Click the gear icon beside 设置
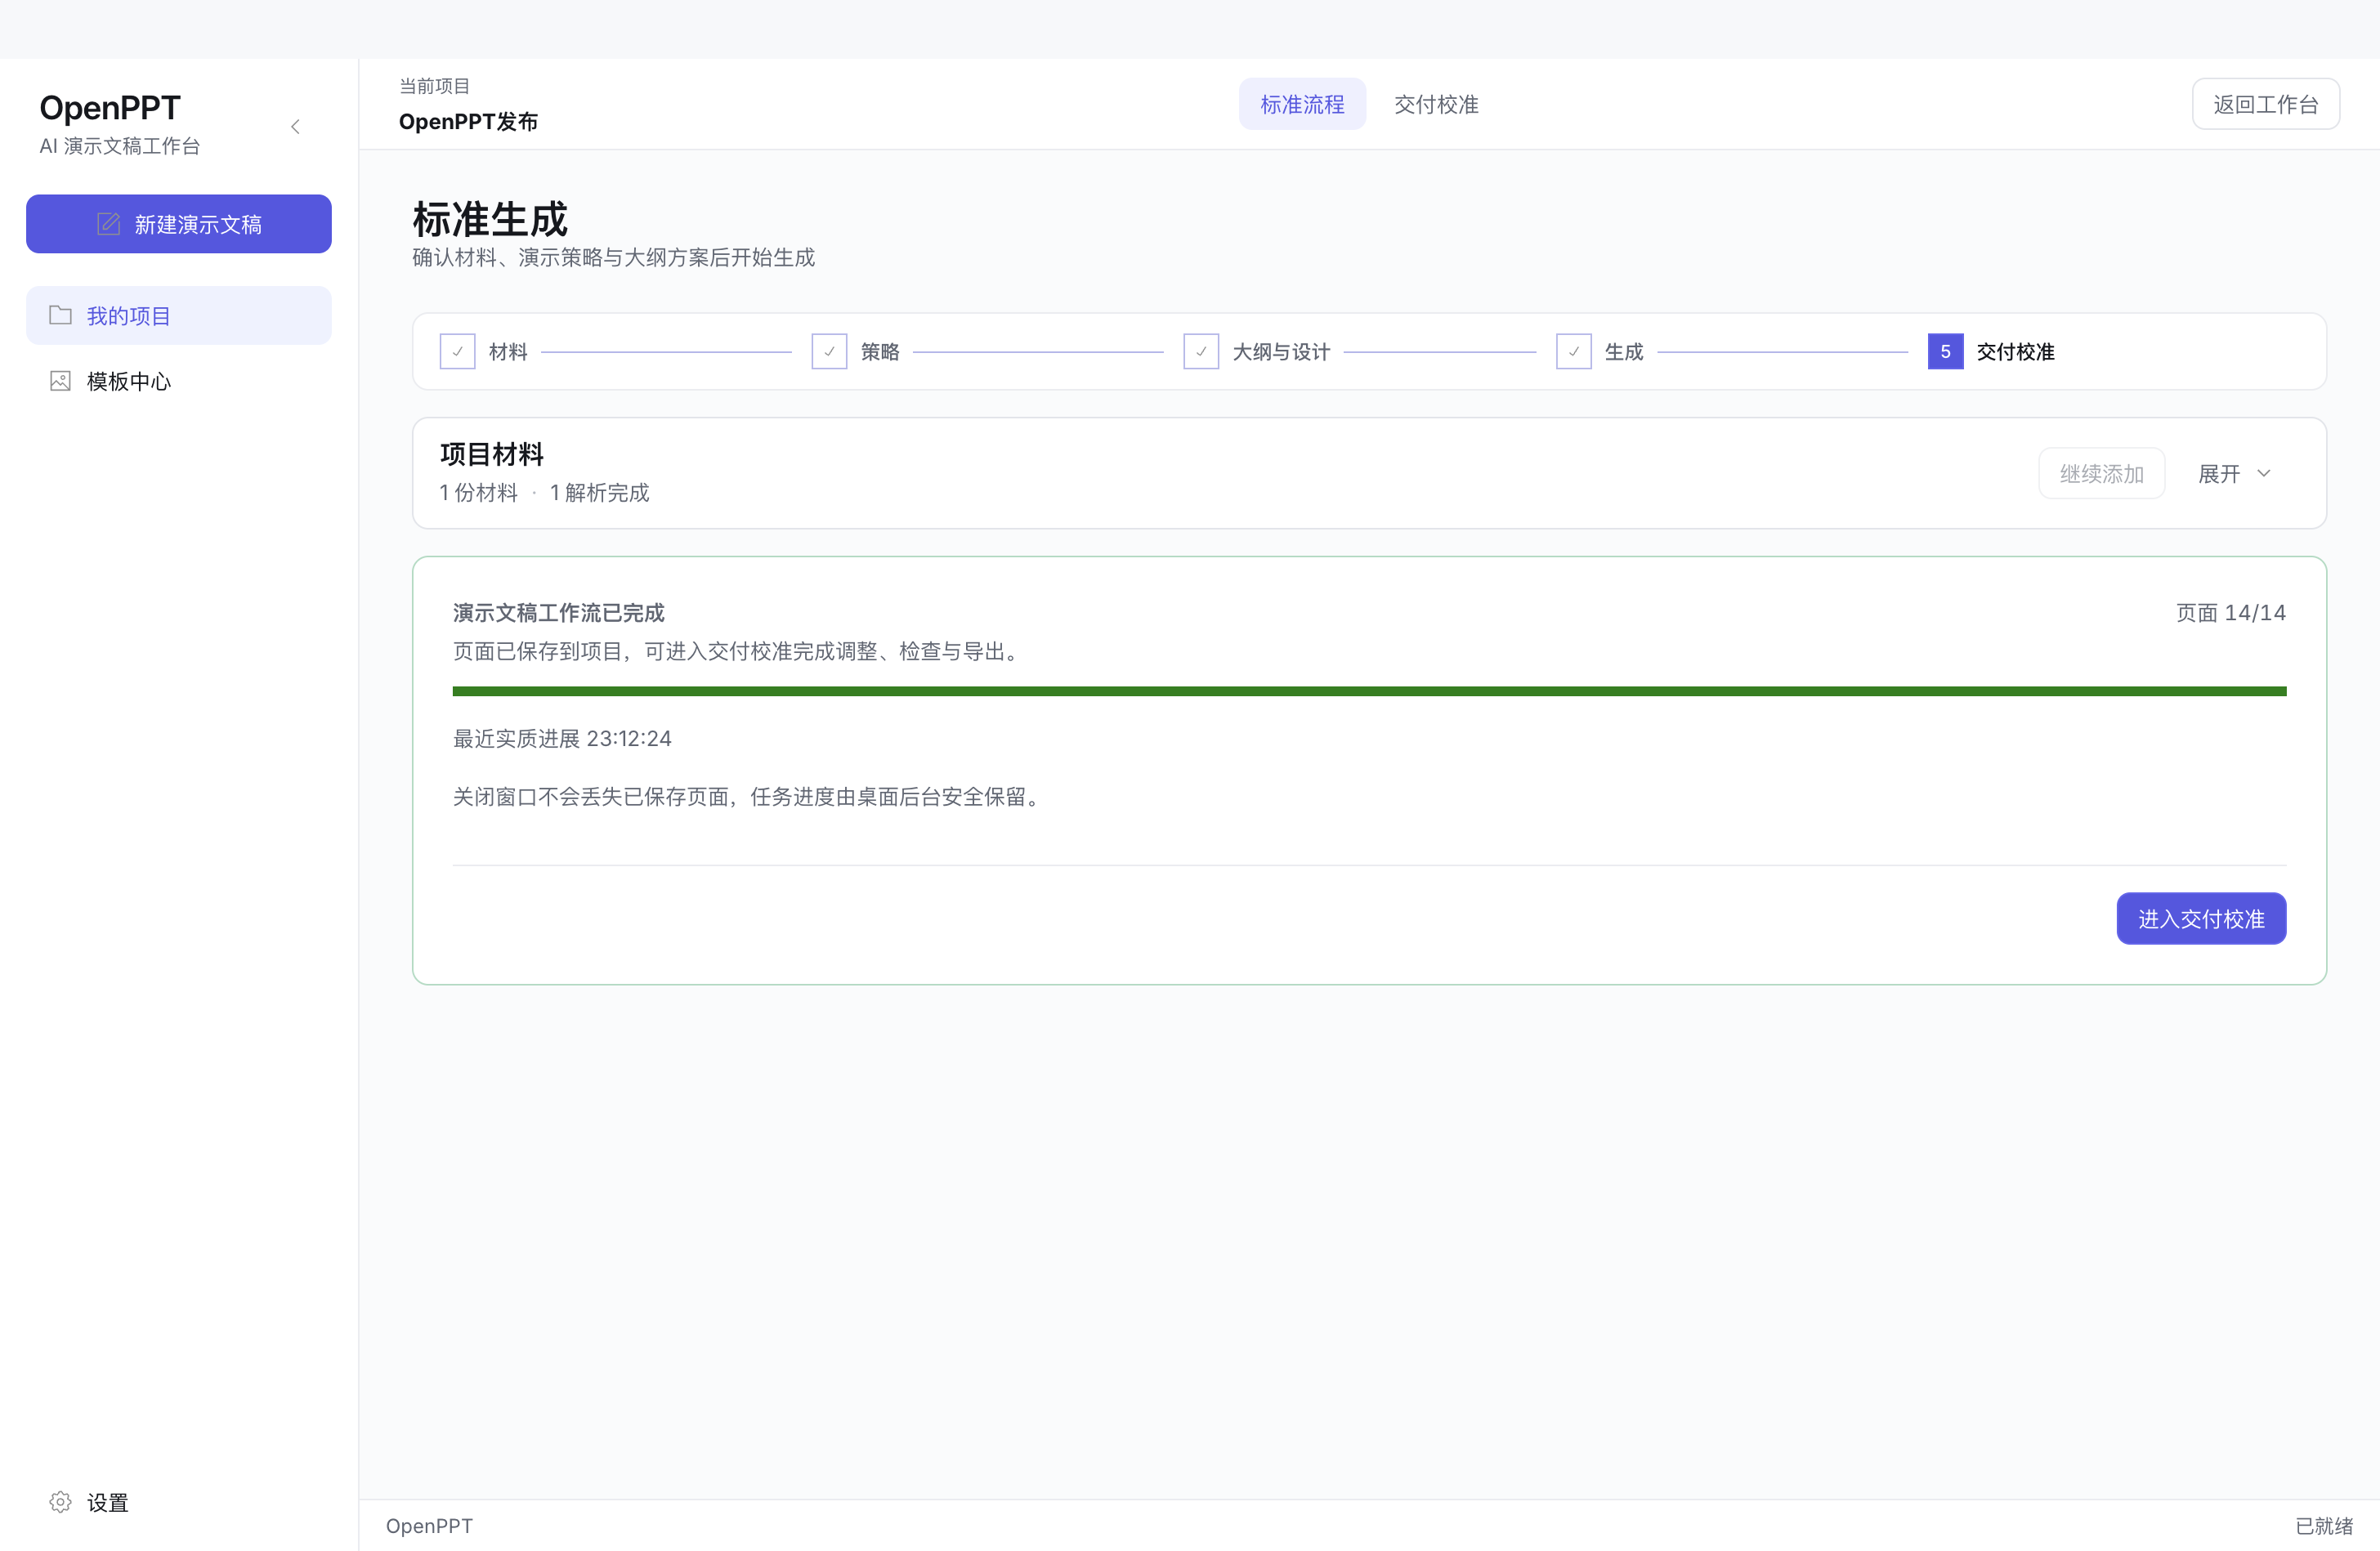The image size is (2380, 1551). point(60,1502)
